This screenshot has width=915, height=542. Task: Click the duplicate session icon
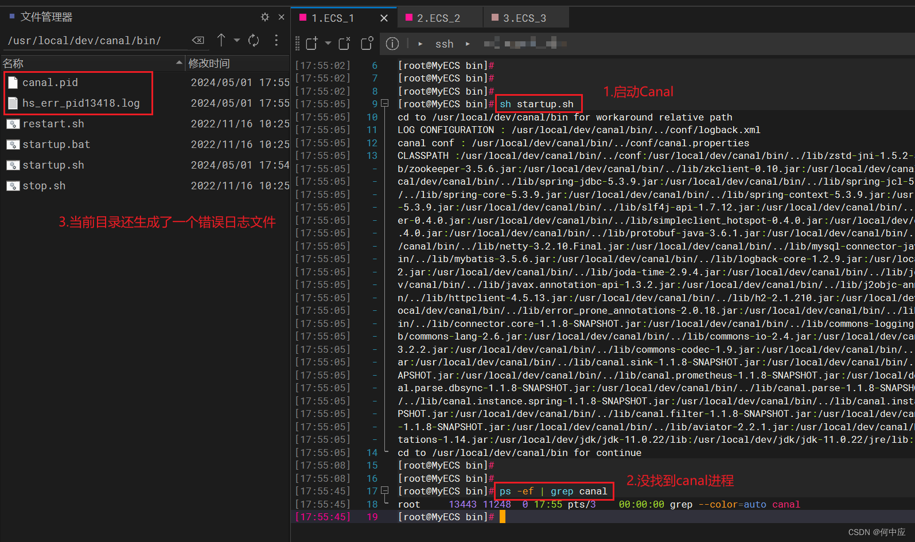367,44
